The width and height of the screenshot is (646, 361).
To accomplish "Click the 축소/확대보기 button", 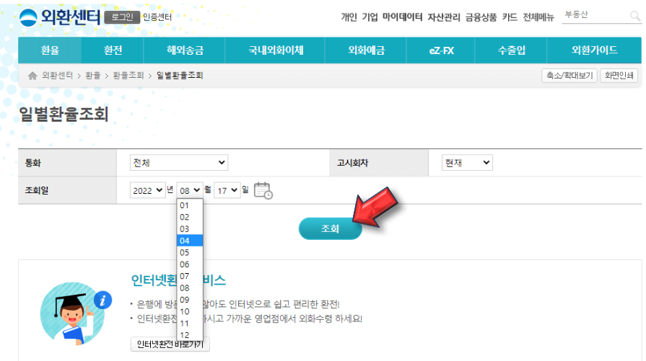I will 569,75.
